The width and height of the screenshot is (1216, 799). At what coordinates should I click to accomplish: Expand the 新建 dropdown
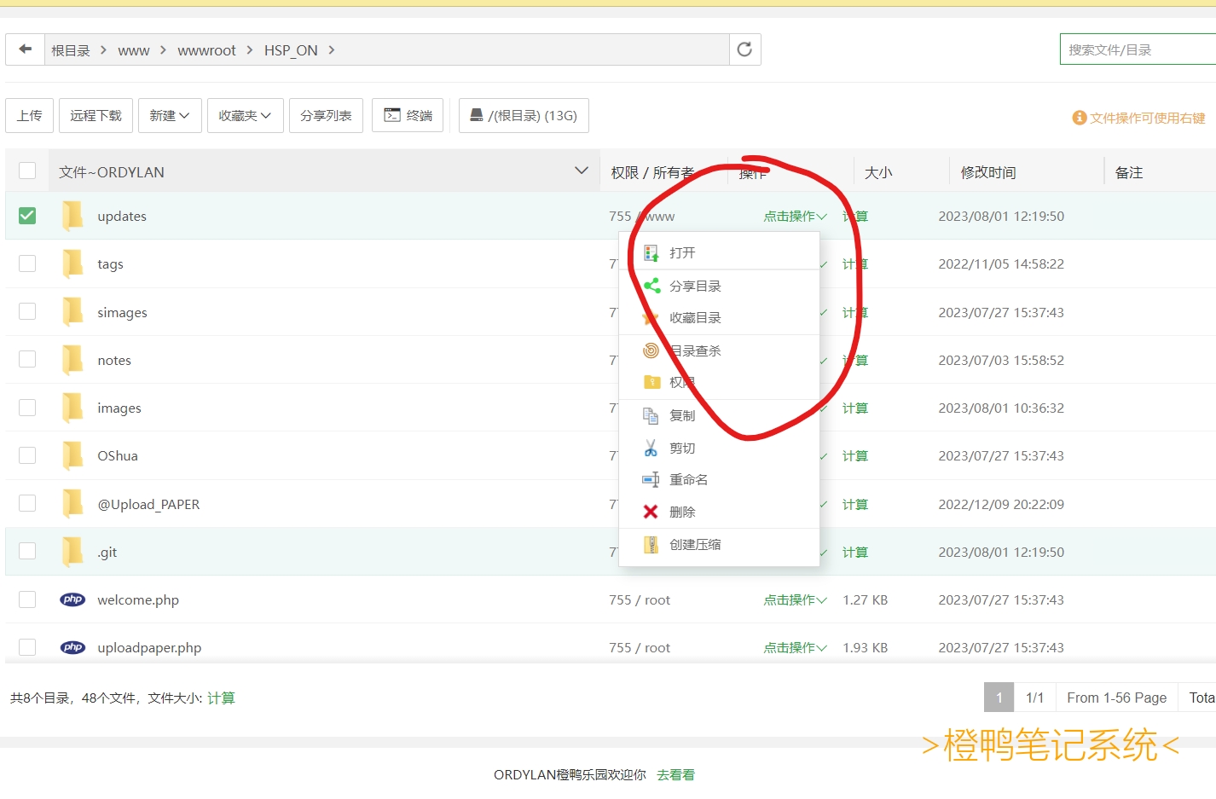(169, 115)
